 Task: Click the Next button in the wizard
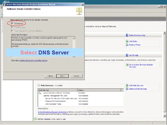(63, 76)
